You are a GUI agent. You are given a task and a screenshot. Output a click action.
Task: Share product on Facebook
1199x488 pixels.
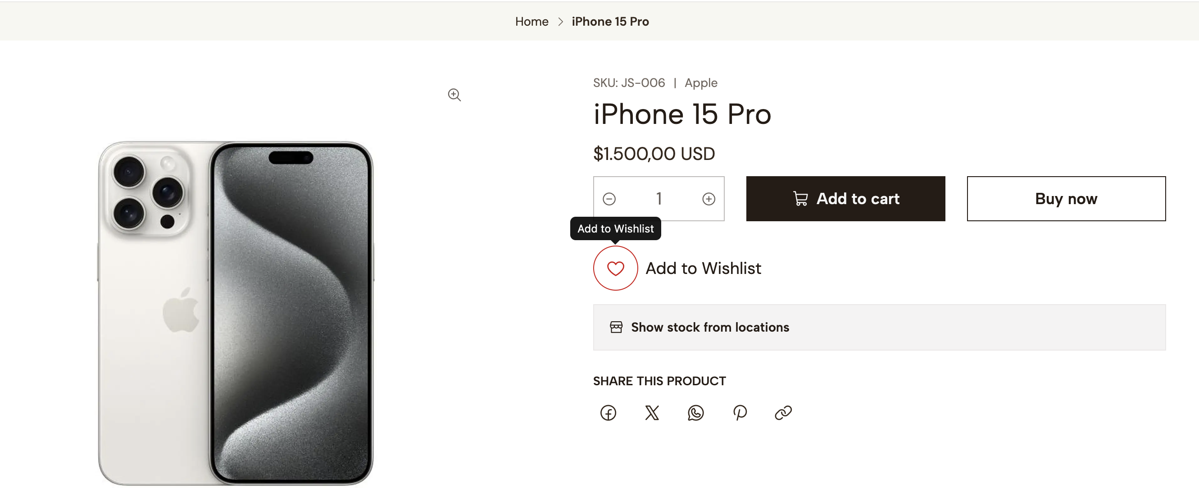[608, 413]
